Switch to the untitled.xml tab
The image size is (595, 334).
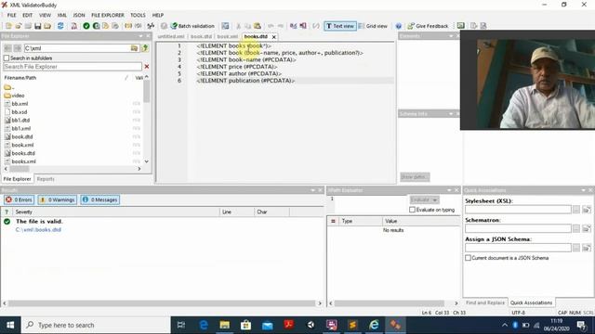pos(171,36)
